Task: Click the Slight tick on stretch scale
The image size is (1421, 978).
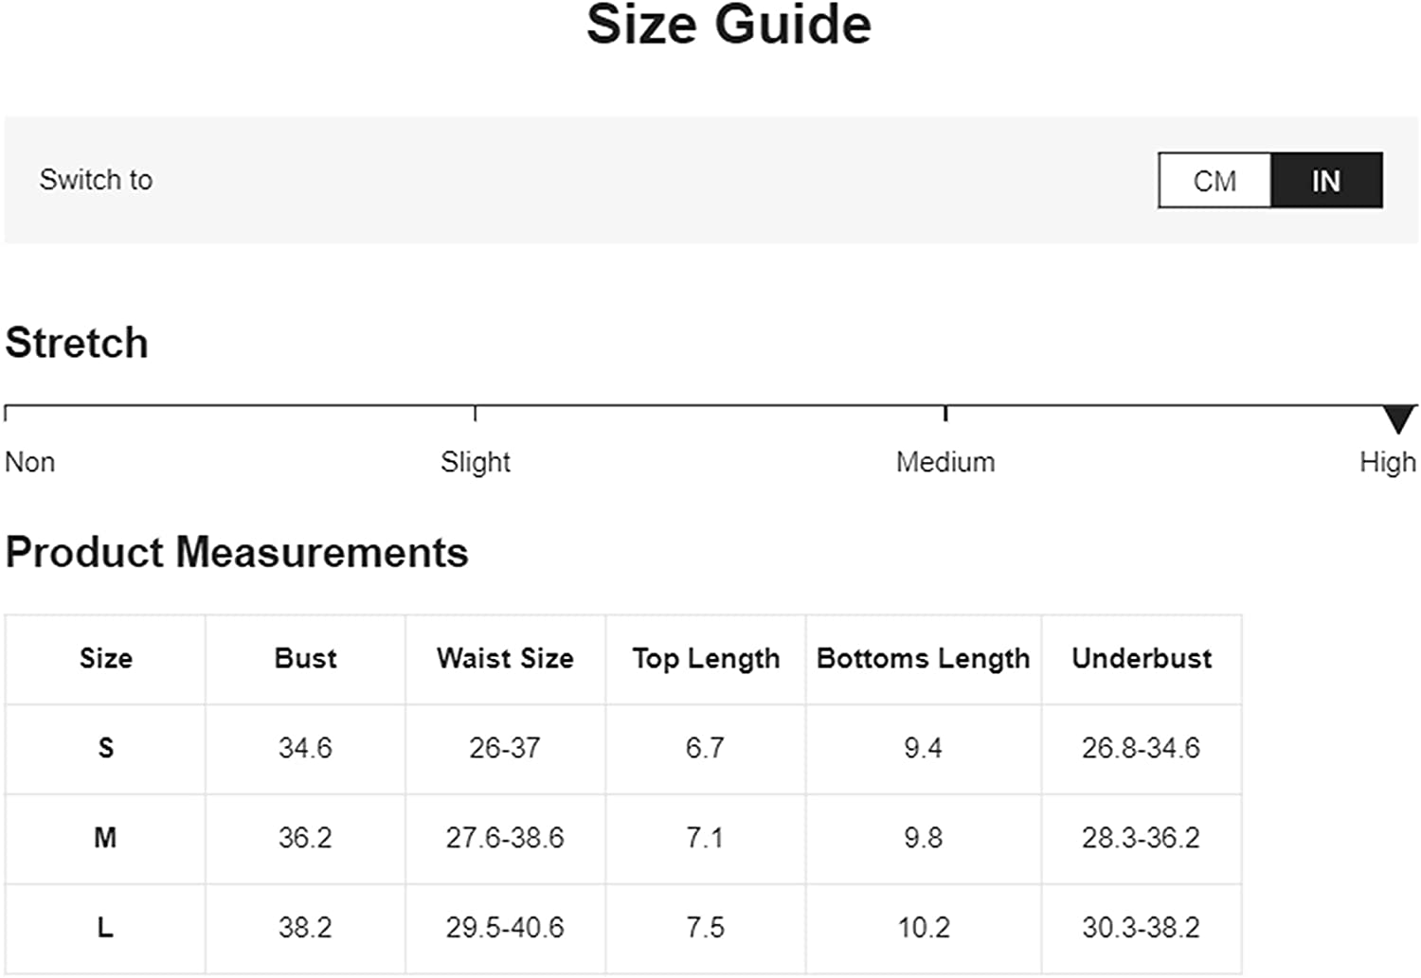Action: click(476, 414)
